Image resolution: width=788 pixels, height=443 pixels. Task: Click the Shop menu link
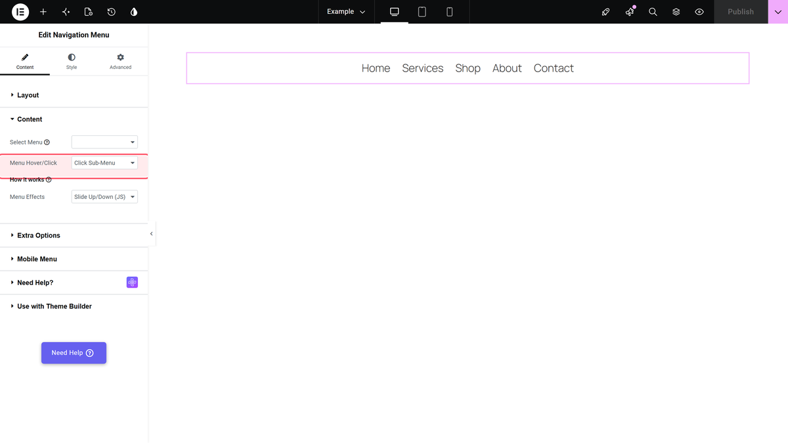click(x=468, y=68)
